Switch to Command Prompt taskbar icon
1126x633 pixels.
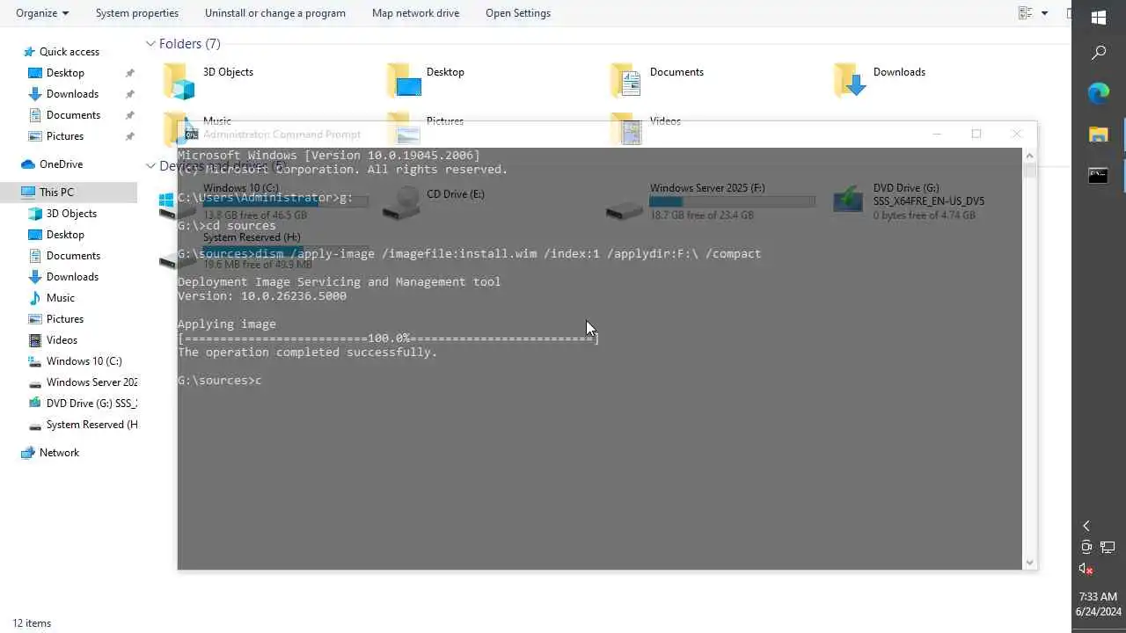pyautogui.click(x=1099, y=175)
